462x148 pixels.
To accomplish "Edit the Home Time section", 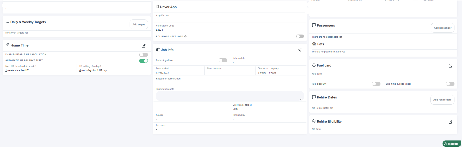I will pos(144,46).
